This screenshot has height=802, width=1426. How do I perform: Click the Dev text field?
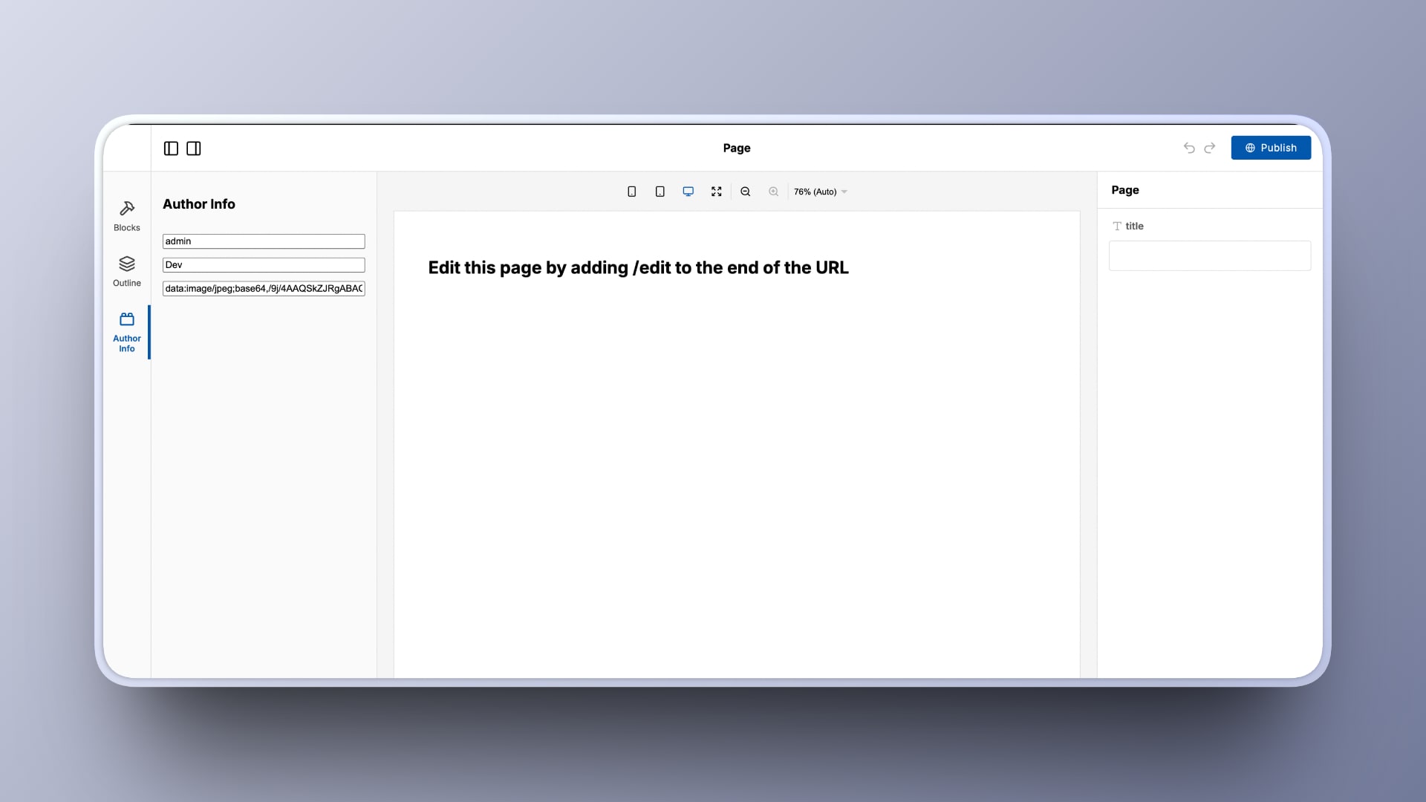(264, 265)
